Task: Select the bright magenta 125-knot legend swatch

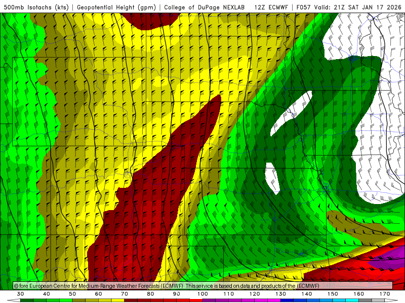Action: [274, 300]
